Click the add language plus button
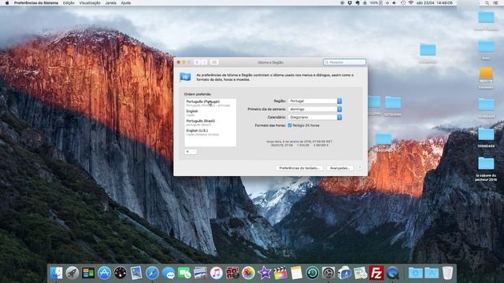 187,152
